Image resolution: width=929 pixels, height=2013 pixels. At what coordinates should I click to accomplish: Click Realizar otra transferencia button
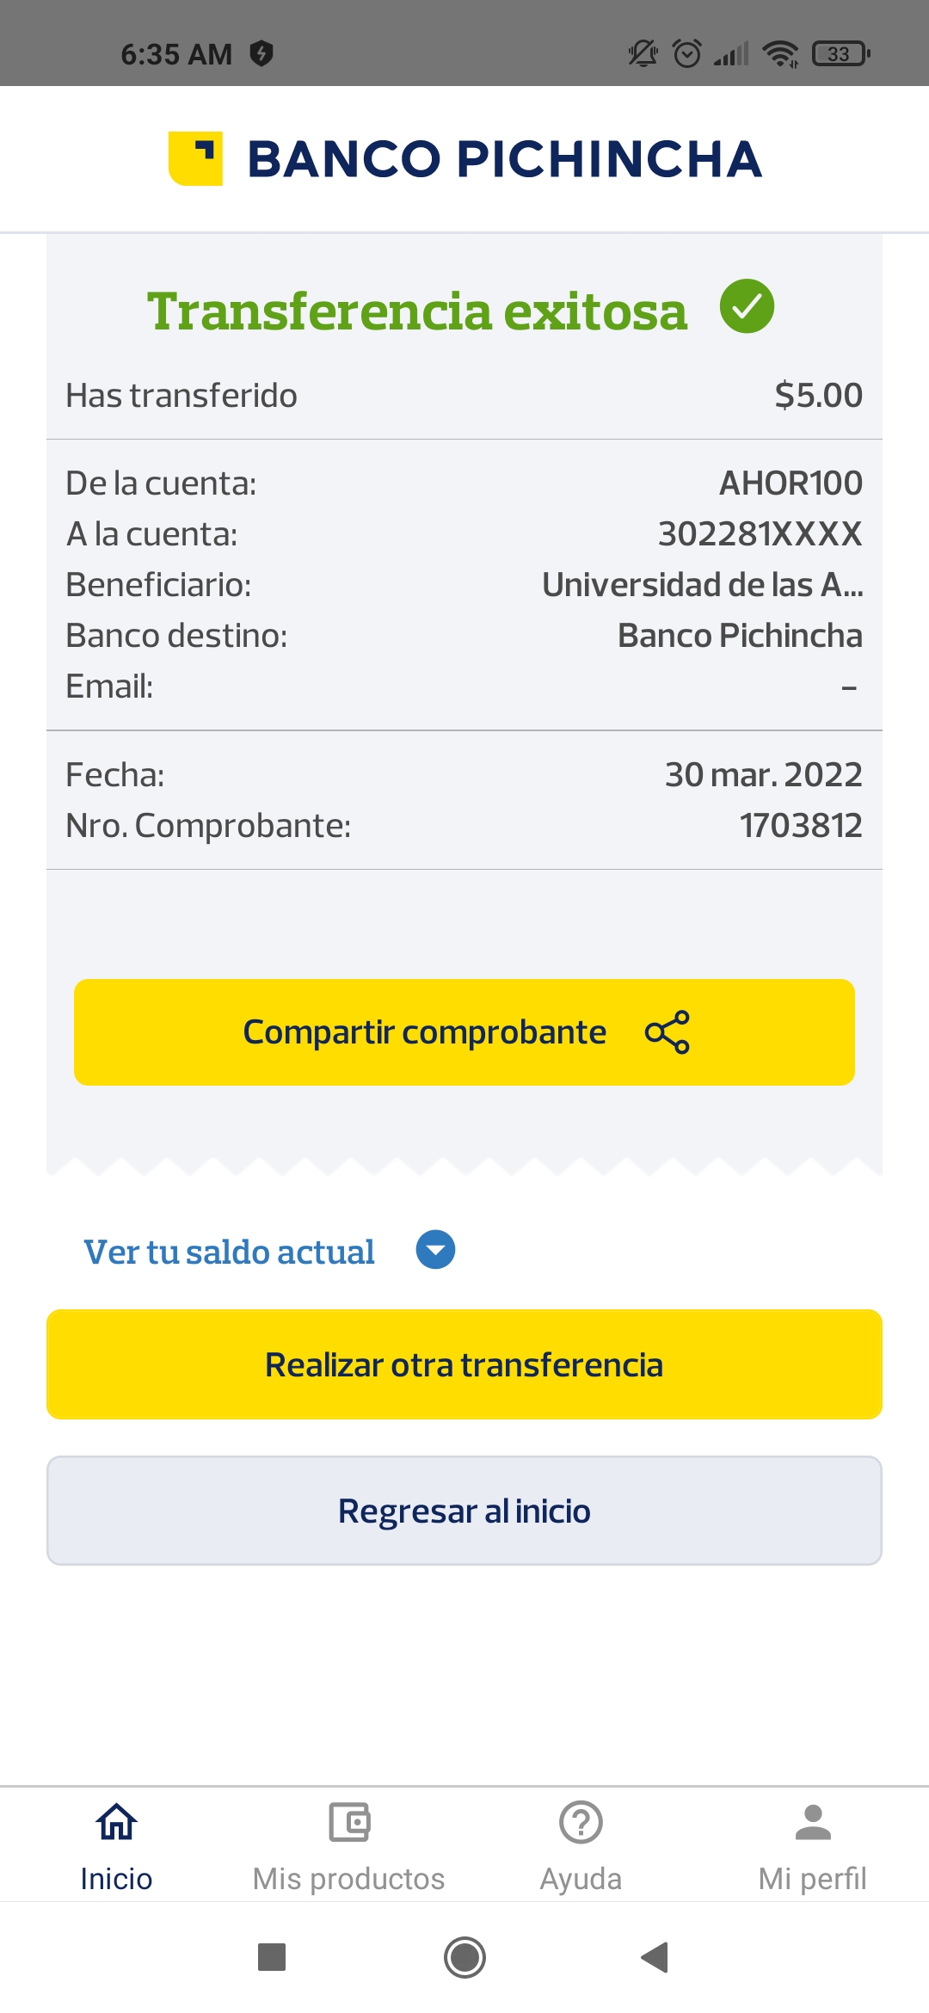tap(464, 1364)
